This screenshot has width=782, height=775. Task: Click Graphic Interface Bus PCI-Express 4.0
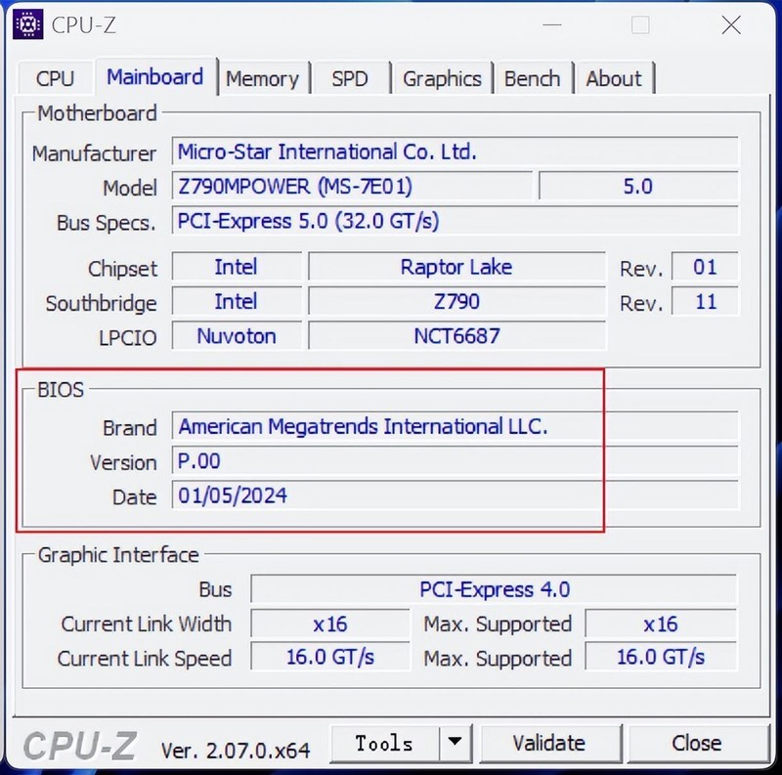point(494,589)
